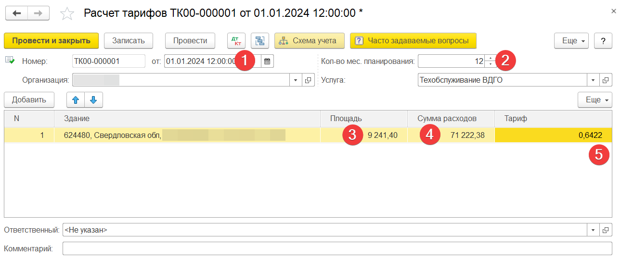
Task: Click the Тариф column header
Action: [x=553, y=119]
